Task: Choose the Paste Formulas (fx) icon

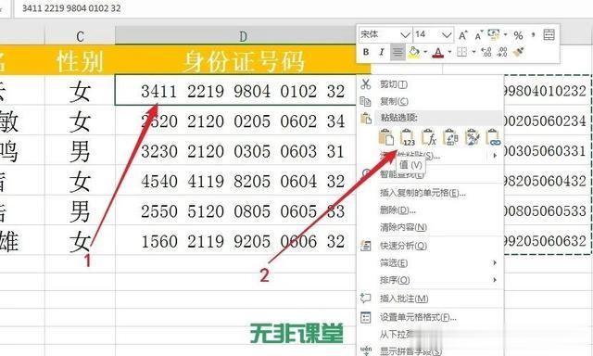Action: 429,137
